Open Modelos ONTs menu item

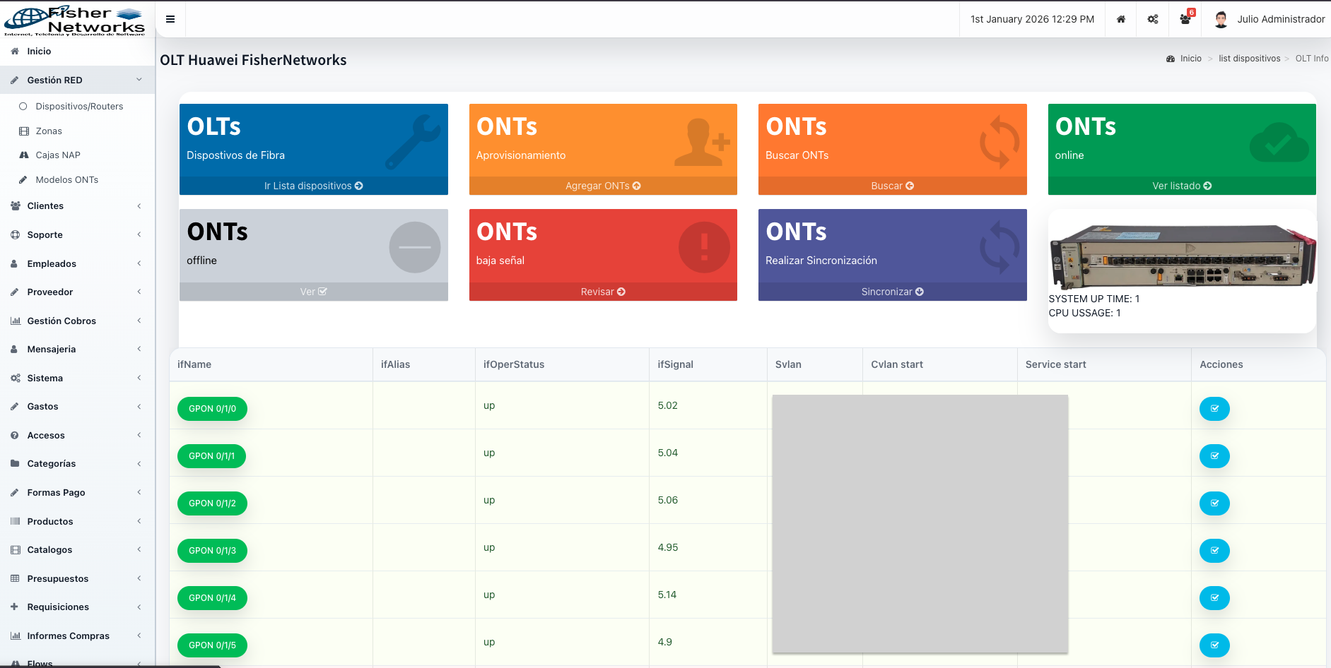pos(67,180)
